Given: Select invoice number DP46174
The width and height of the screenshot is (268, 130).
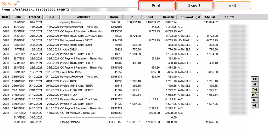Looking at the screenshot, I should click(116, 77).
